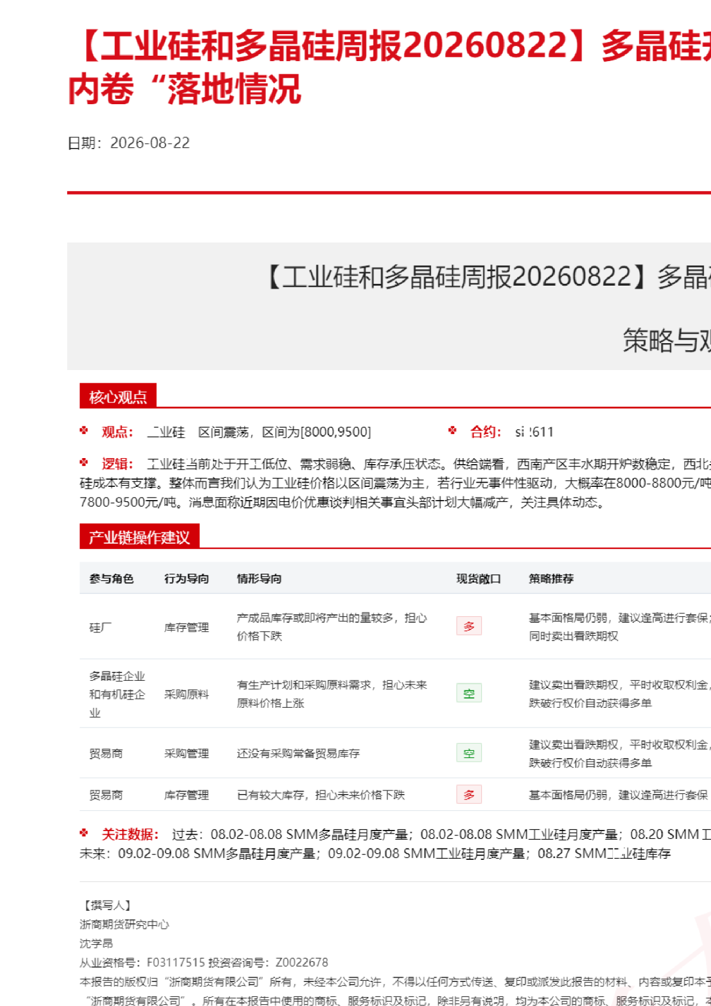The width and height of the screenshot is (711, 1006).
Task: Select the 核心观点 section header
Action: [118, 396]
